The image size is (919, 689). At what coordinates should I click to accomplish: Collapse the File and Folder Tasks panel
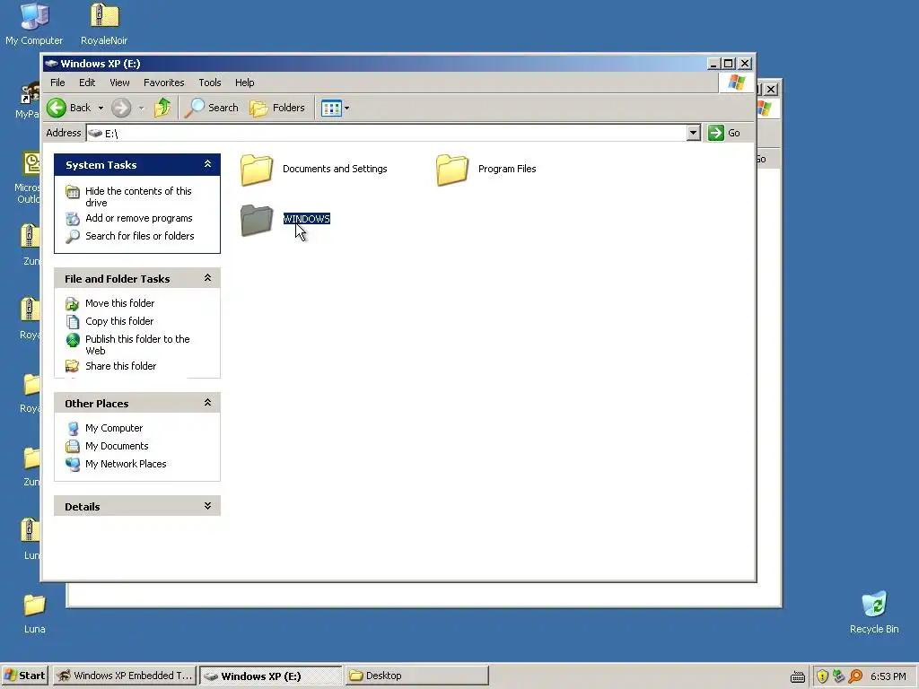click(x=207, y=278)
